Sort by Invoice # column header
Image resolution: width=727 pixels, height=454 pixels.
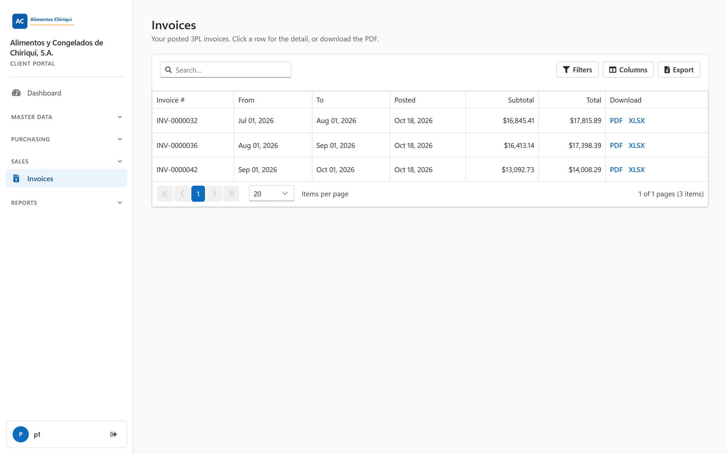pos(193,100)
